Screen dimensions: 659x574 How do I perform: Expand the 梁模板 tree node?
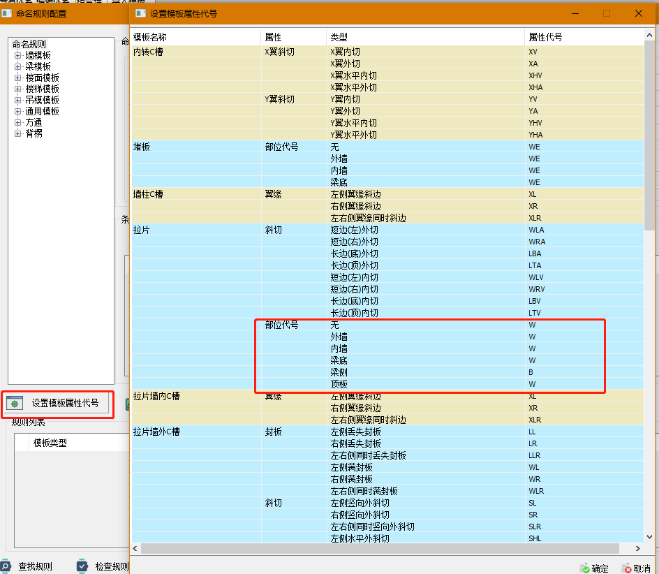(x=17, y=66)
